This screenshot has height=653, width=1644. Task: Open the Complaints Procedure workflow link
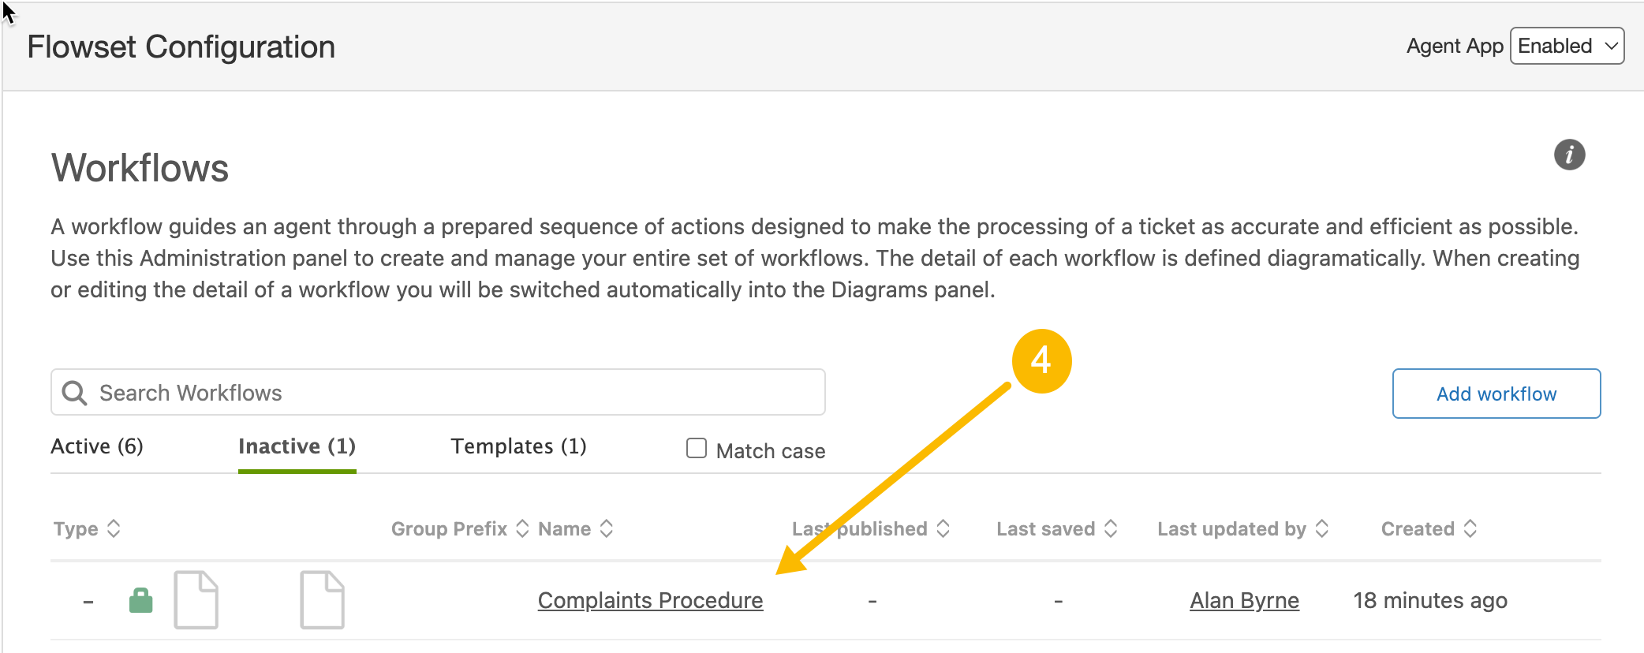(650, 600)
